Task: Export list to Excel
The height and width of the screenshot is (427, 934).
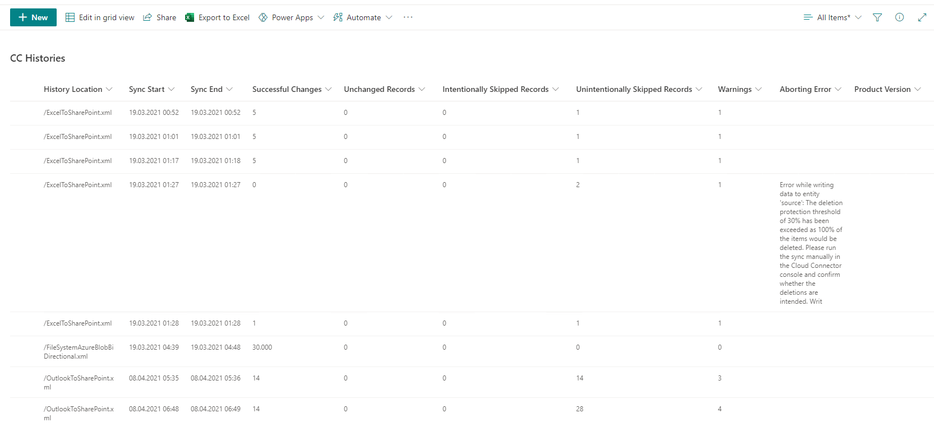Action: click(217, 17)
